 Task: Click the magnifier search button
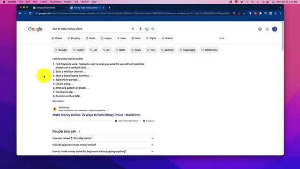(153, 29)
